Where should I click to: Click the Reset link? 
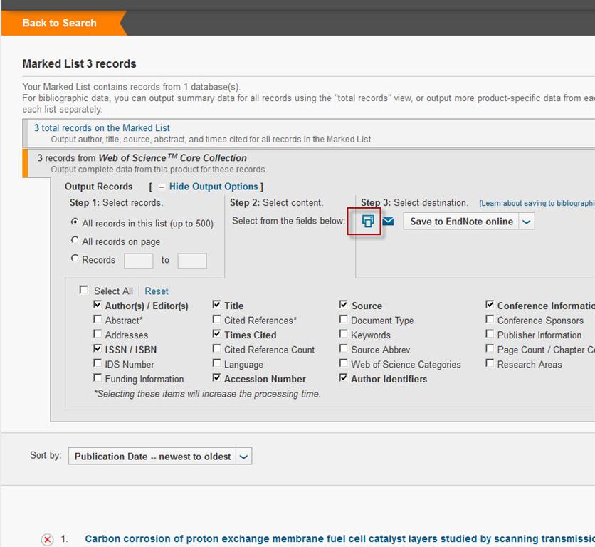tap(157, 291)
